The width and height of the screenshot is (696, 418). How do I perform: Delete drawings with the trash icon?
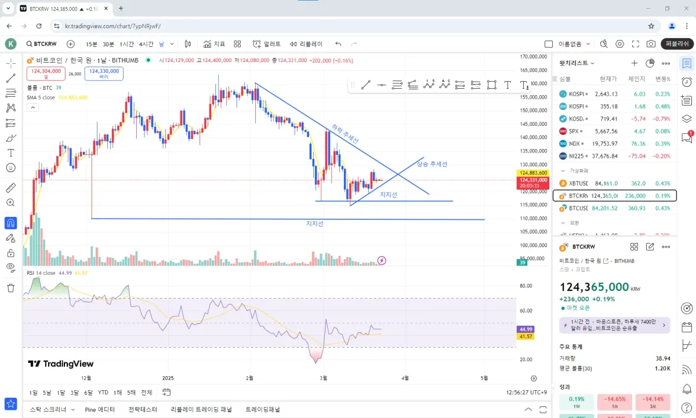[10, 288]
